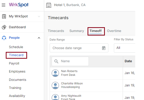Click the People group icon
This screenshot has width=144, height=100.
tap(4, 38)
